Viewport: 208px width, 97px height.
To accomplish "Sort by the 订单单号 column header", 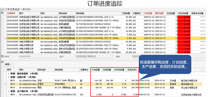I will pos(12,14).
